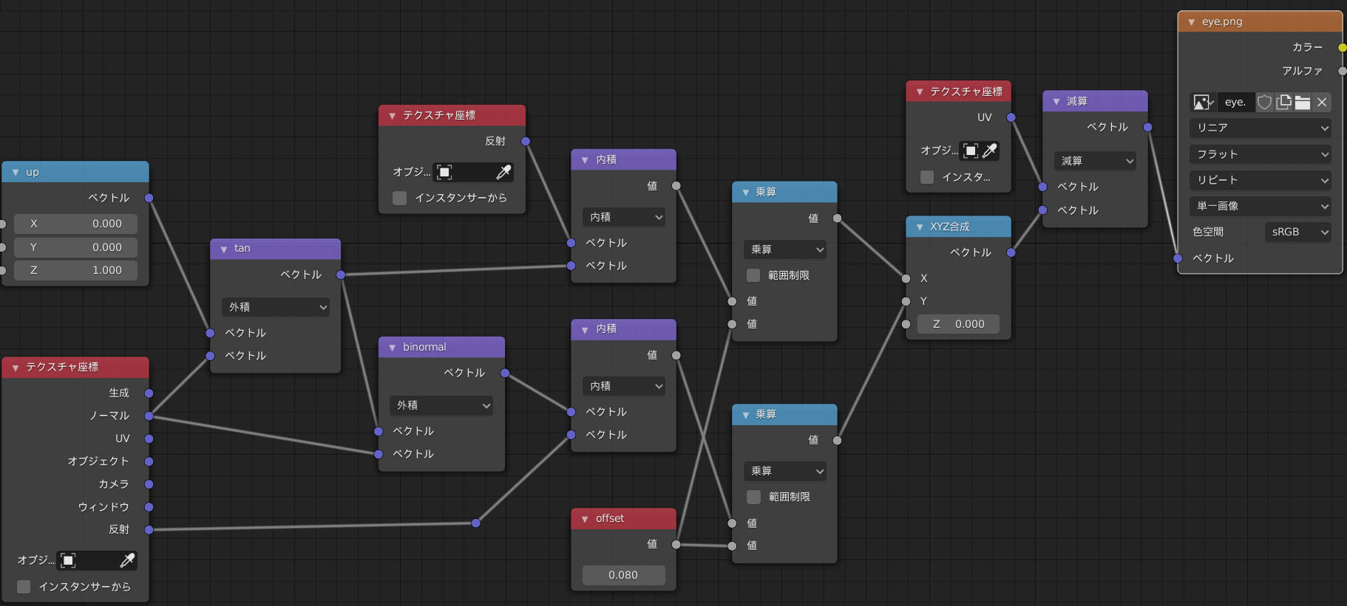Click the ベクトル output socket on 減算 node

click(1147, 127)
